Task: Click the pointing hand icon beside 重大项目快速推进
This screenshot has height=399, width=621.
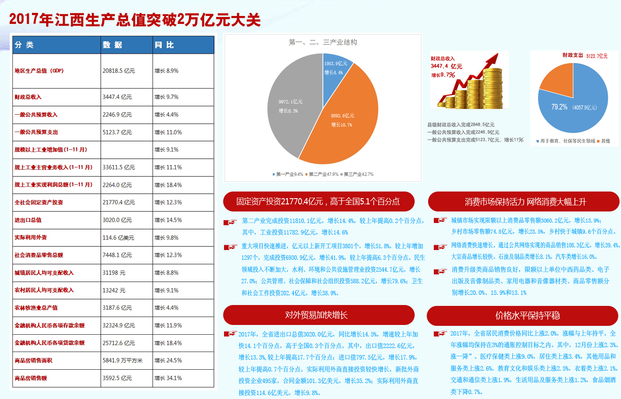Action: tap(230, 247)
